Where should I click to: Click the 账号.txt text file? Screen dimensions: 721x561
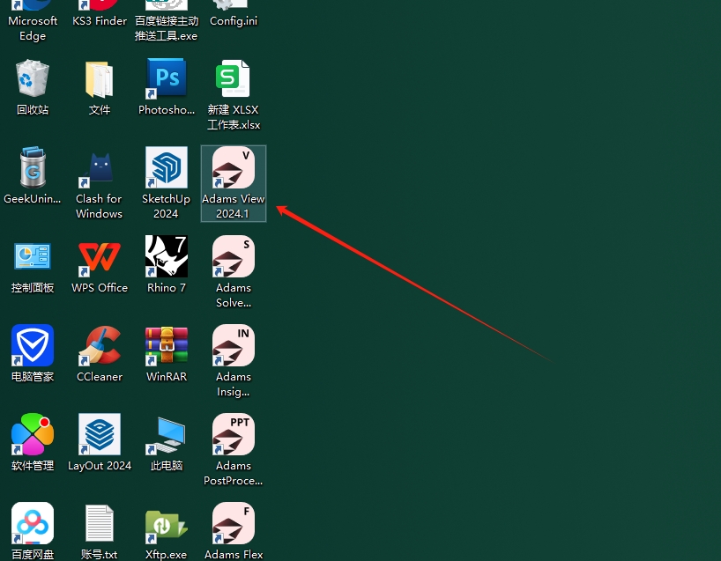click(100, 525)
